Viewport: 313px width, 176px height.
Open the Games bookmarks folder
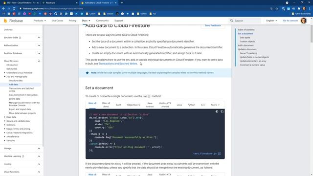(141, 14)
